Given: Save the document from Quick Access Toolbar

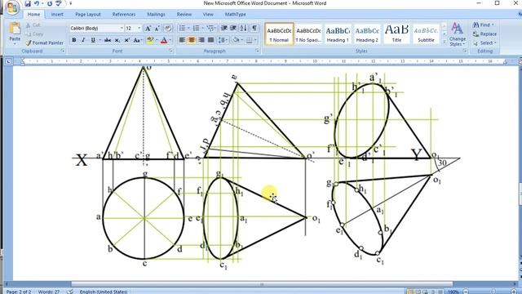Looking at the screenshot, I should click(28, 3).
